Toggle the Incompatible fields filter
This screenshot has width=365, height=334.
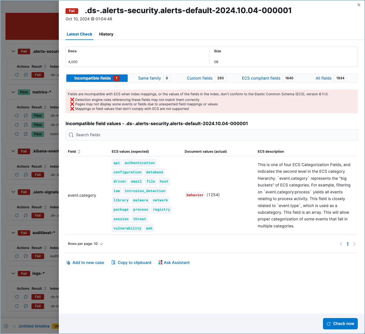click(x=97, y=78)
